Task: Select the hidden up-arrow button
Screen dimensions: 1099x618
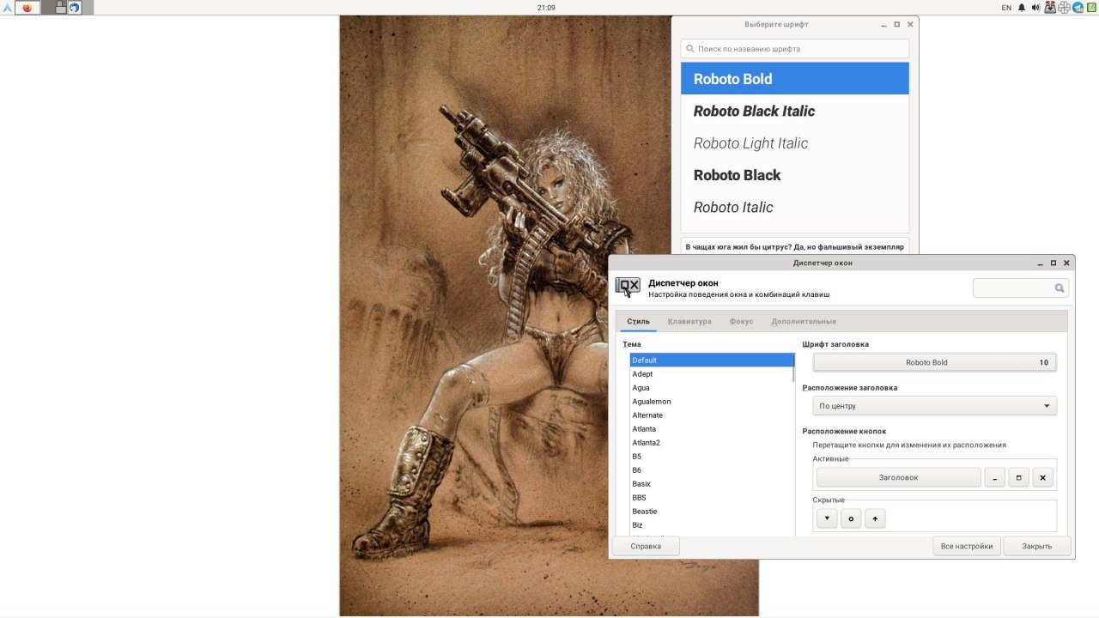Action: coord(875,518)
